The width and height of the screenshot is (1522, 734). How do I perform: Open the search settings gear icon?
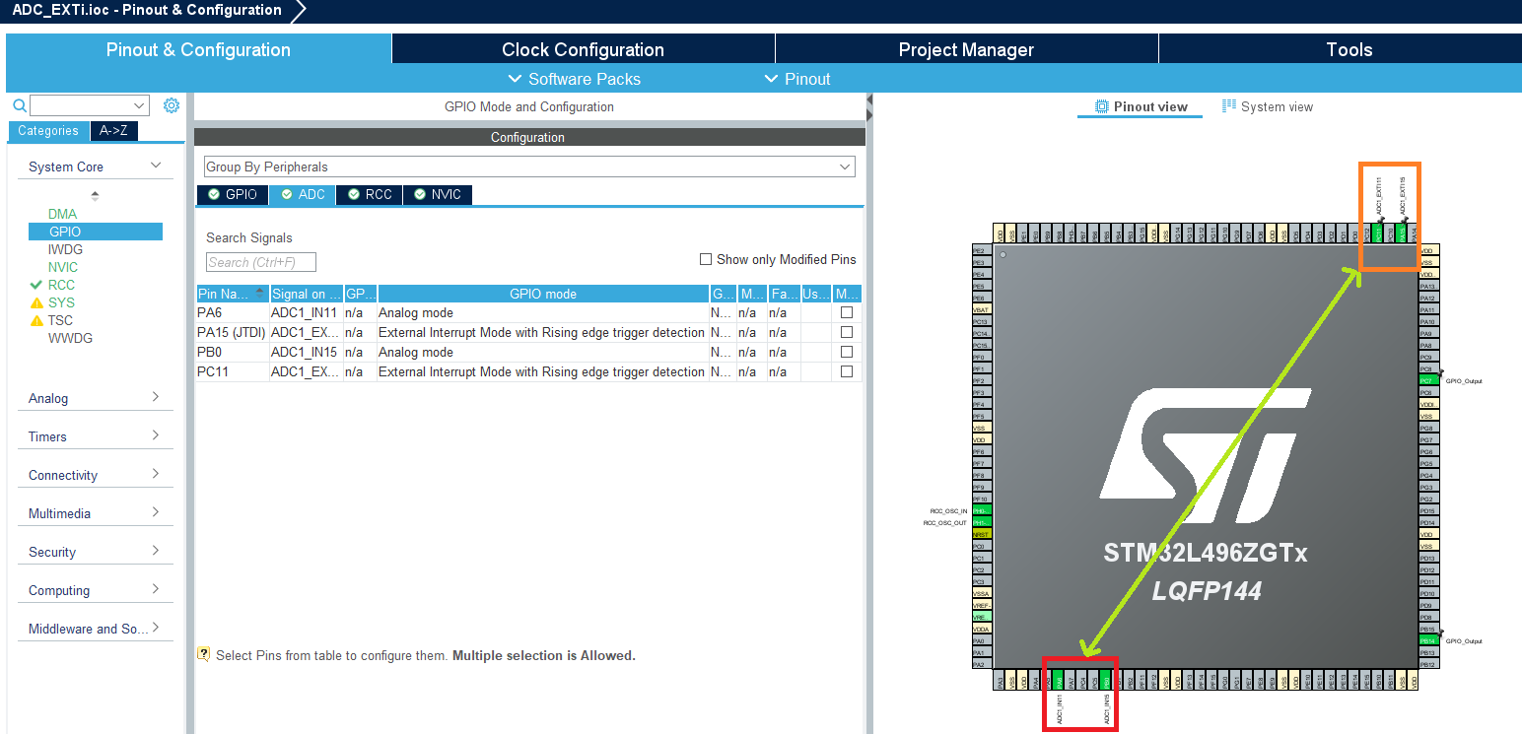click(x=170, y=104)
